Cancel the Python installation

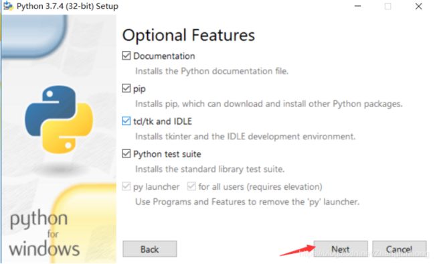(400, 249)
